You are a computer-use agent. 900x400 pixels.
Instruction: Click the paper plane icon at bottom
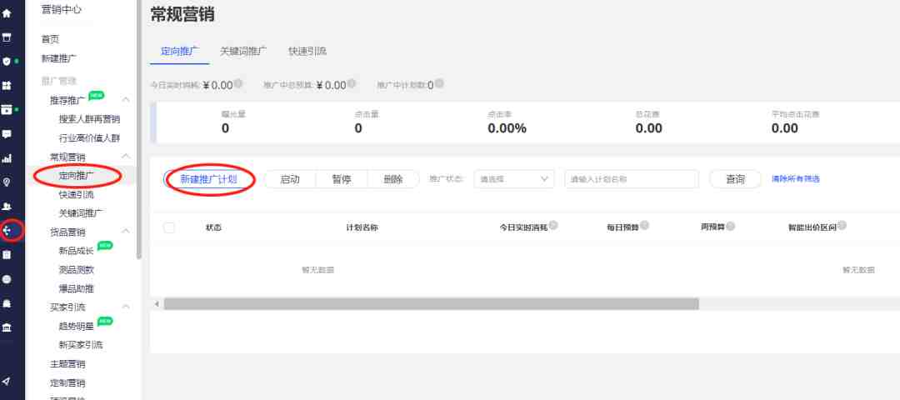7,381
